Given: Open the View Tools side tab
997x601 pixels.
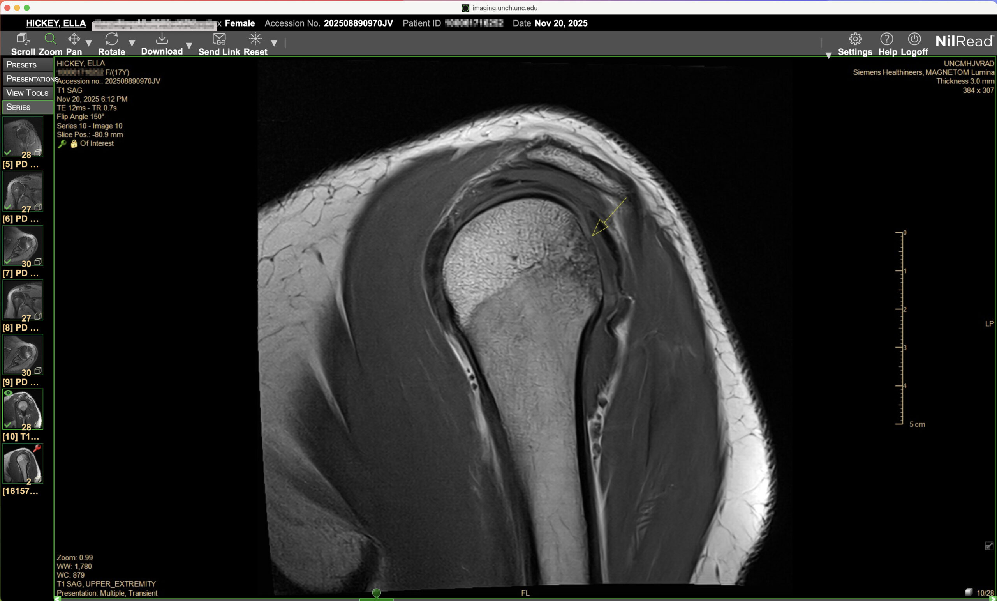Looking at the screenshot, I should [x=28, y=93].
